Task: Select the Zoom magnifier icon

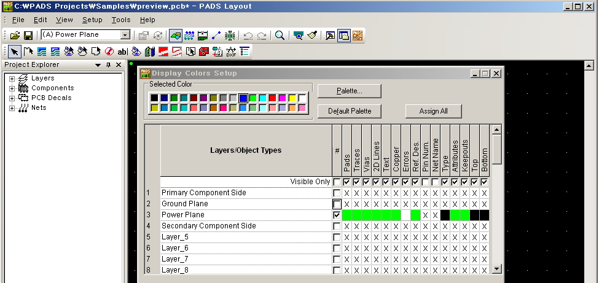Action: click(x=280, y=36)
